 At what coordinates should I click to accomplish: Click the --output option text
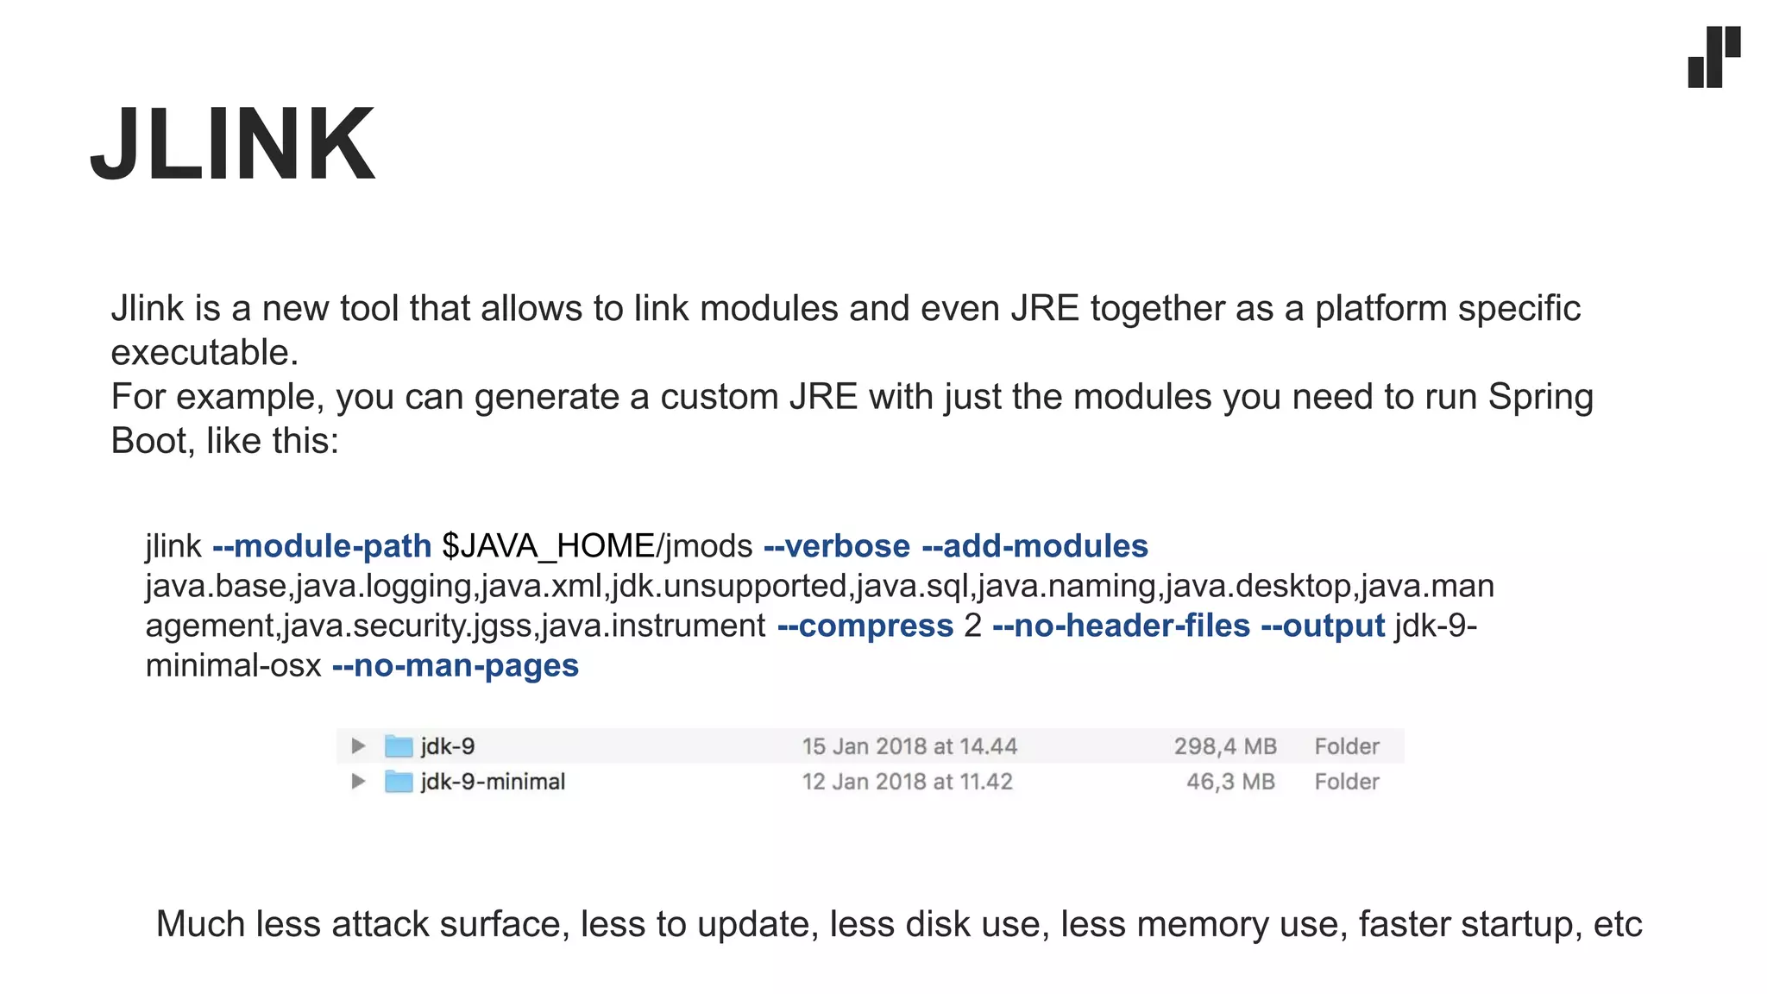(1323, 626)
